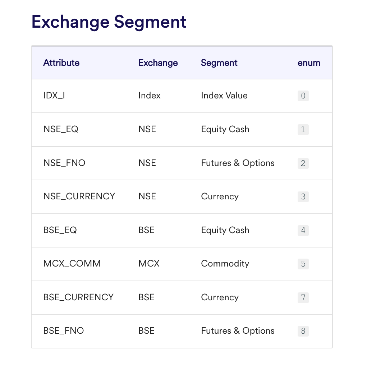The height and width of the screenshot is (375, 376).
Task: Click the enum code badge 7
Action: (303, 298)
